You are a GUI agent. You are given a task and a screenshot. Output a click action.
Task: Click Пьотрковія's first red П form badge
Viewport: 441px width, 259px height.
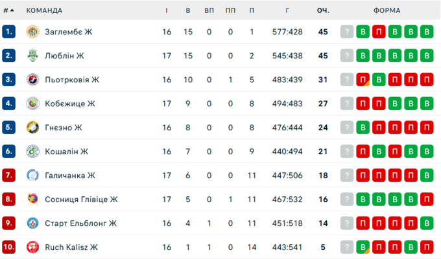point(363,80)
